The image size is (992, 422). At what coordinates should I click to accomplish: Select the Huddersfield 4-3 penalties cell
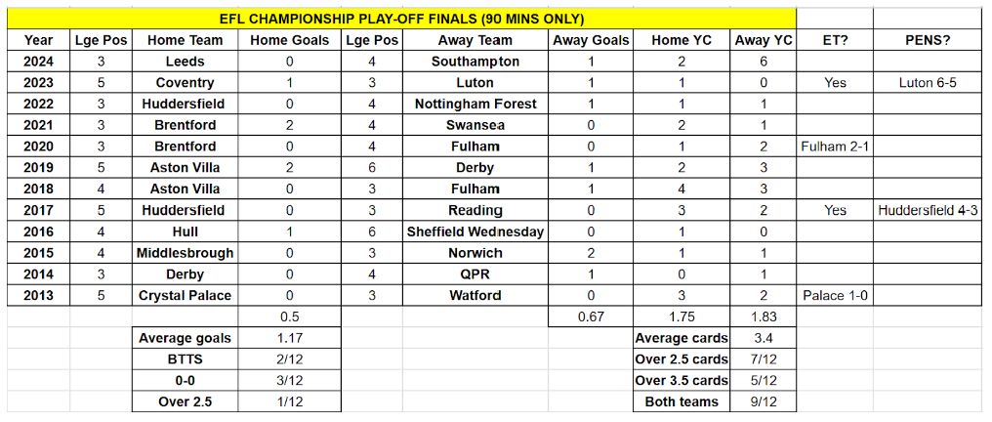coord(929,210)
